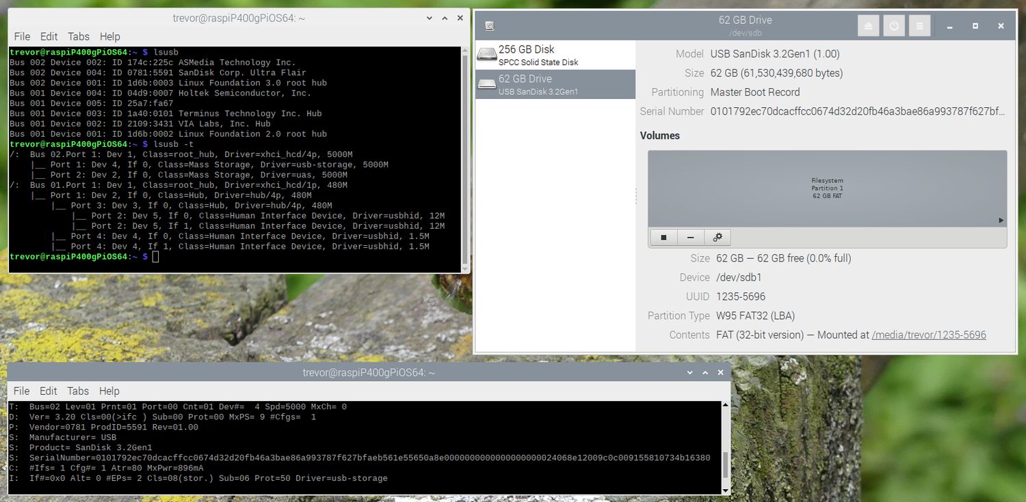Click the Device value '/dev/sdb1'
The image size is (1026, 502).
click(739, 277)
